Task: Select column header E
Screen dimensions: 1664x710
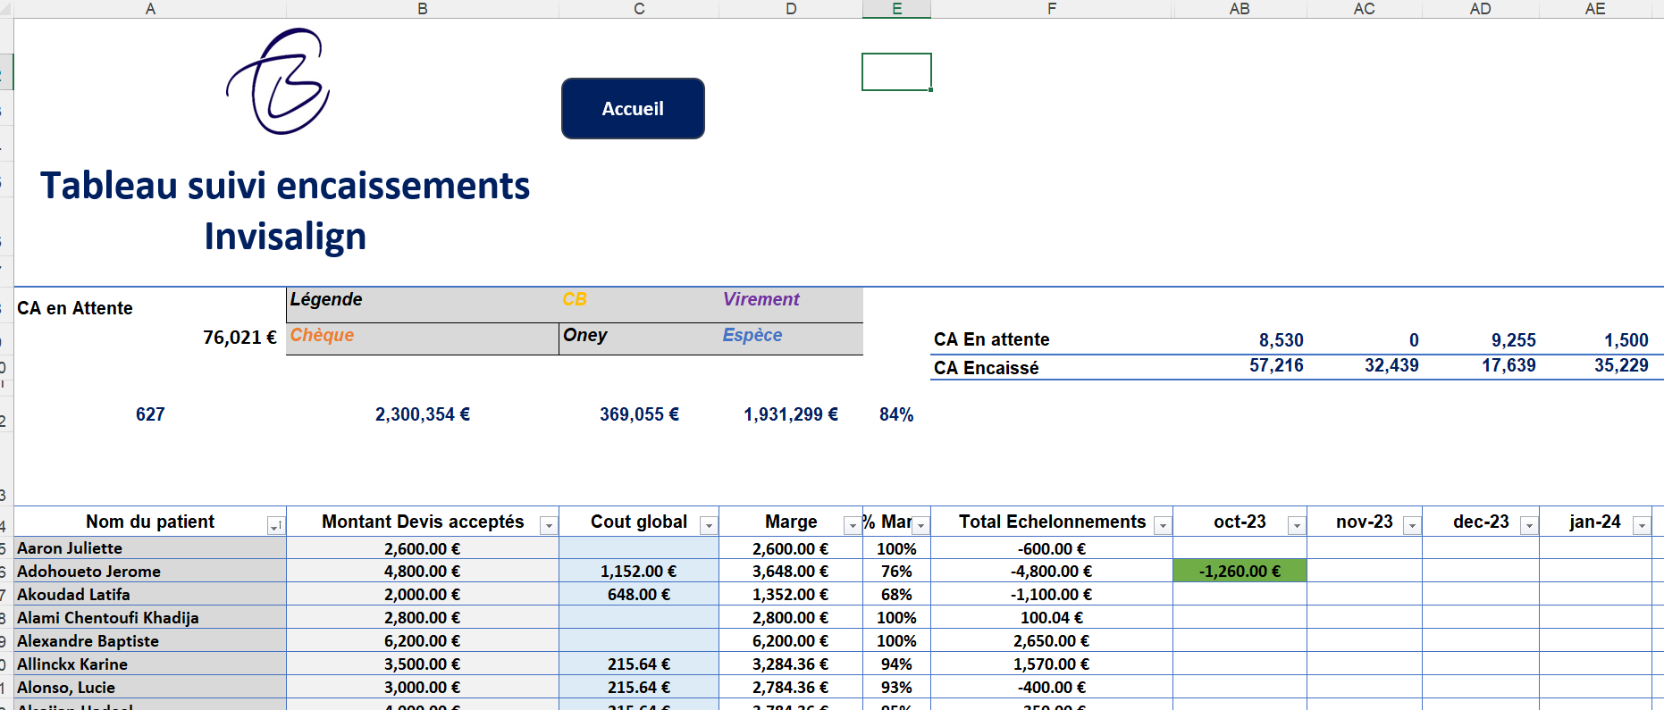Action: (896, 9)
